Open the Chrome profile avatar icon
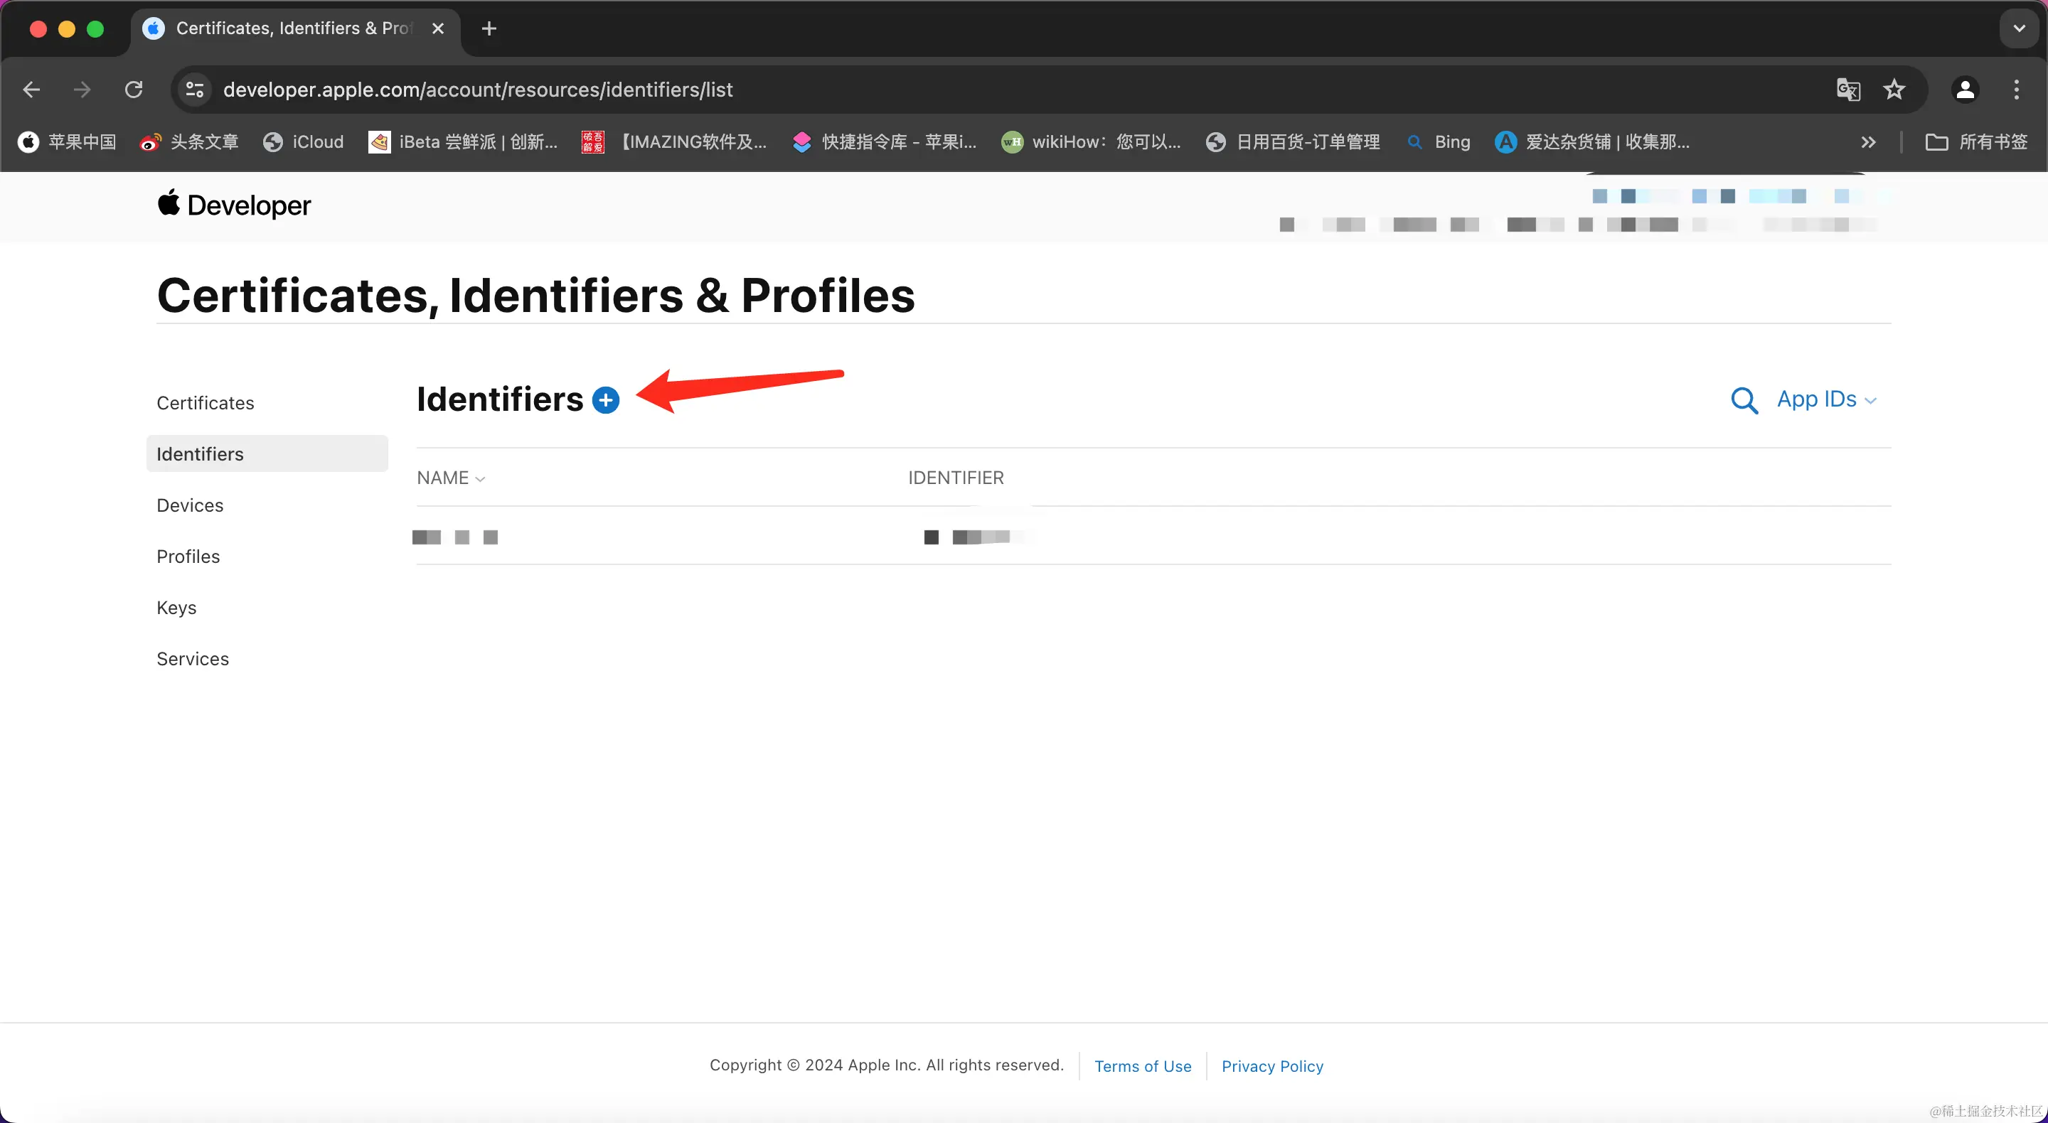The height and width of the screenshot is (1123, 2048). 1965,90
